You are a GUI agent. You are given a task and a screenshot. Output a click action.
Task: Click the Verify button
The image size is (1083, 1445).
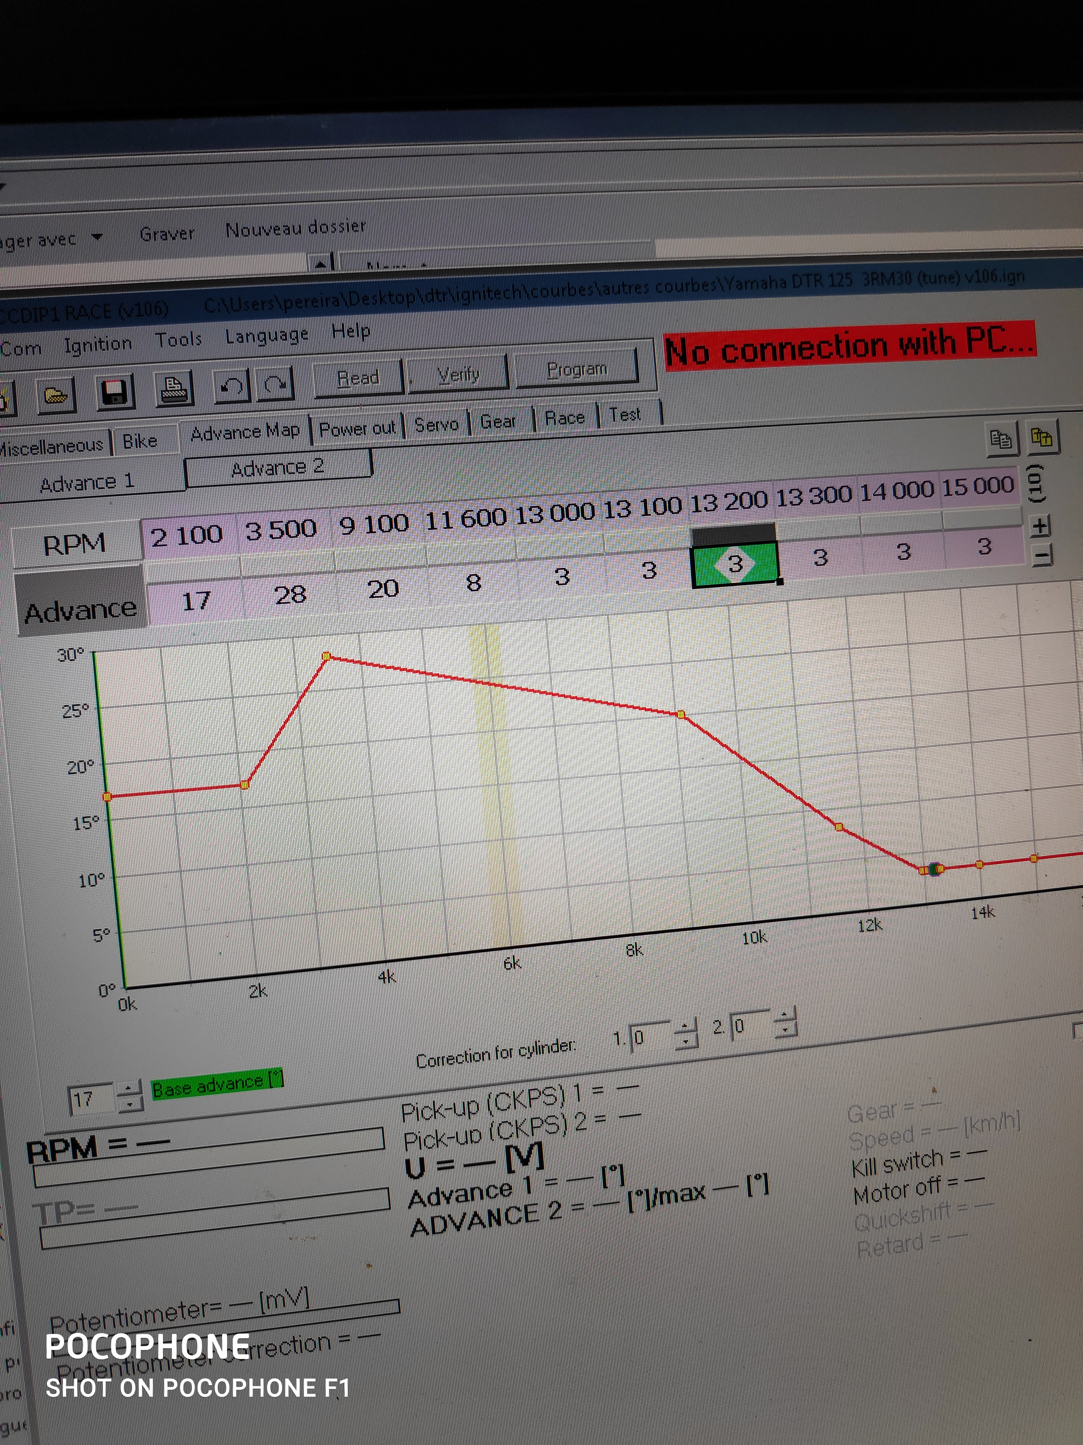click(x=458, y=374)
